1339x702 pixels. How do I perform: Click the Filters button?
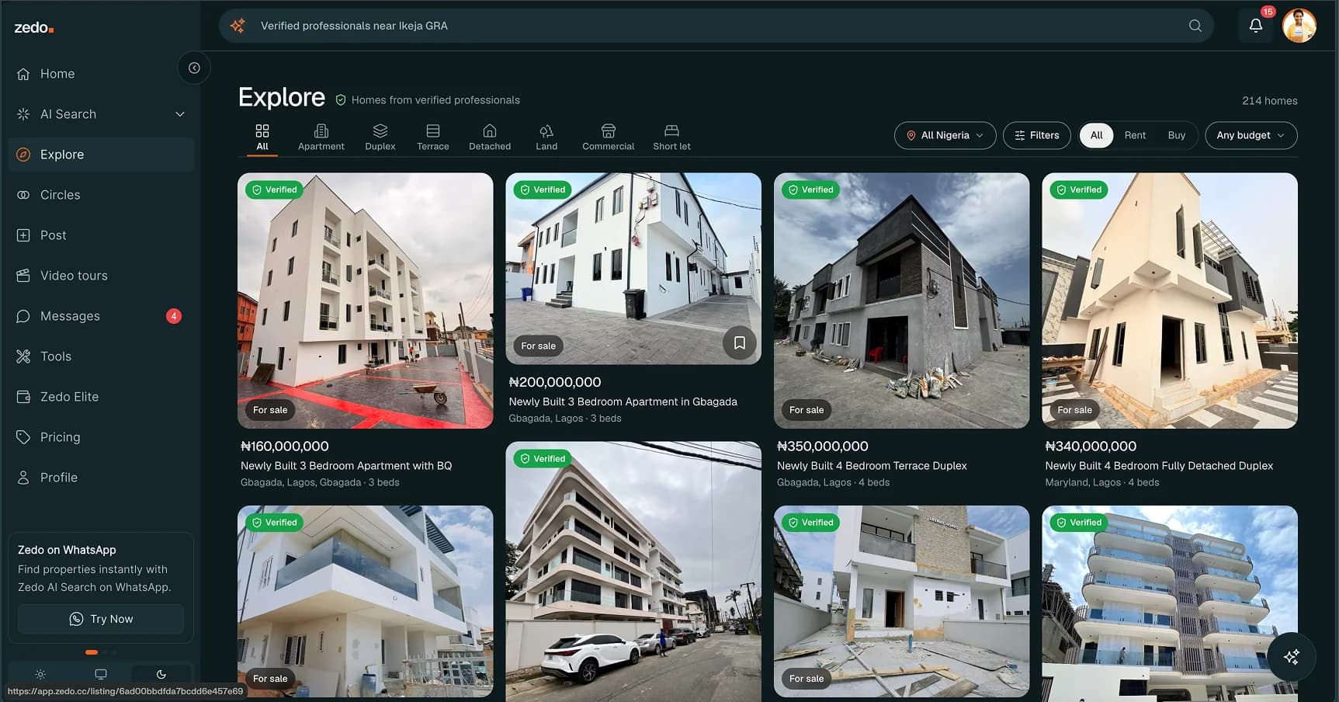(x=1036, y=135)
